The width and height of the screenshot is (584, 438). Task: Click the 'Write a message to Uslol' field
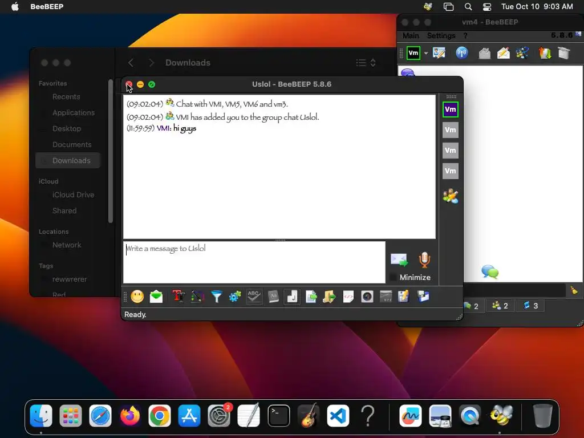(x=254, y=262)
